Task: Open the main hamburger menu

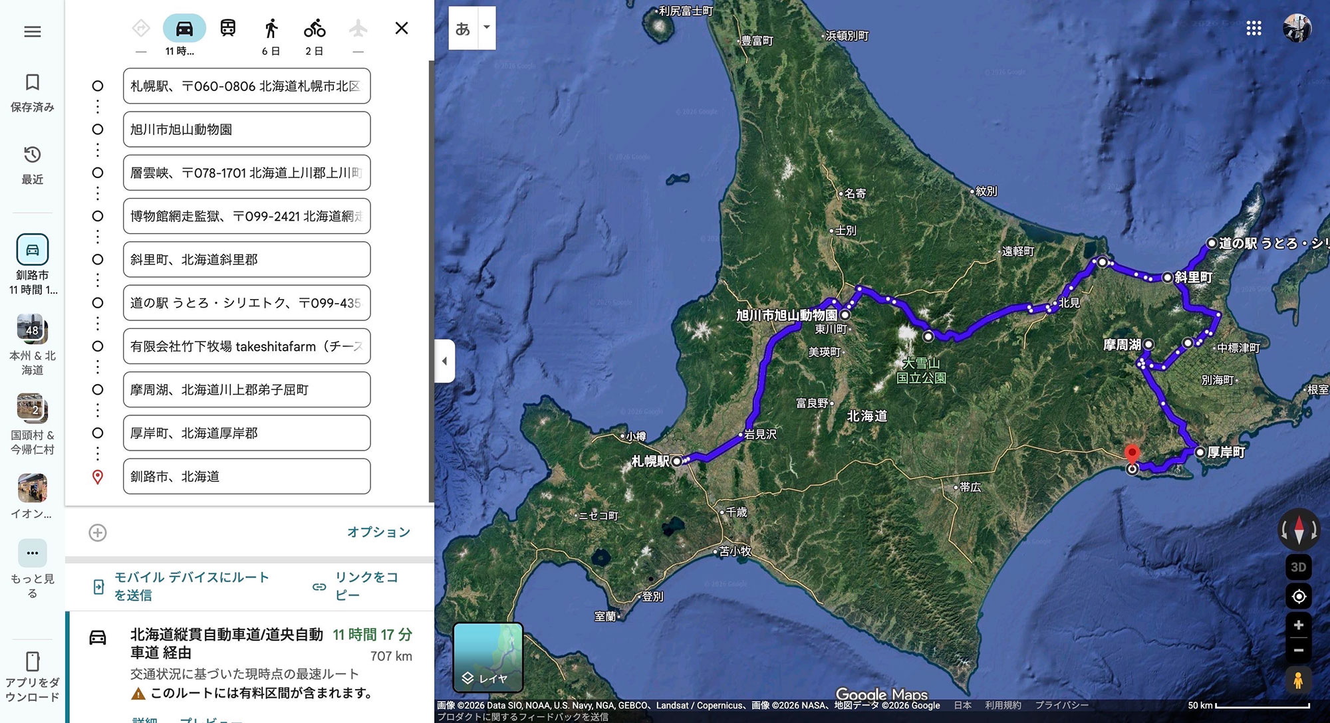Action: (33, 31)
